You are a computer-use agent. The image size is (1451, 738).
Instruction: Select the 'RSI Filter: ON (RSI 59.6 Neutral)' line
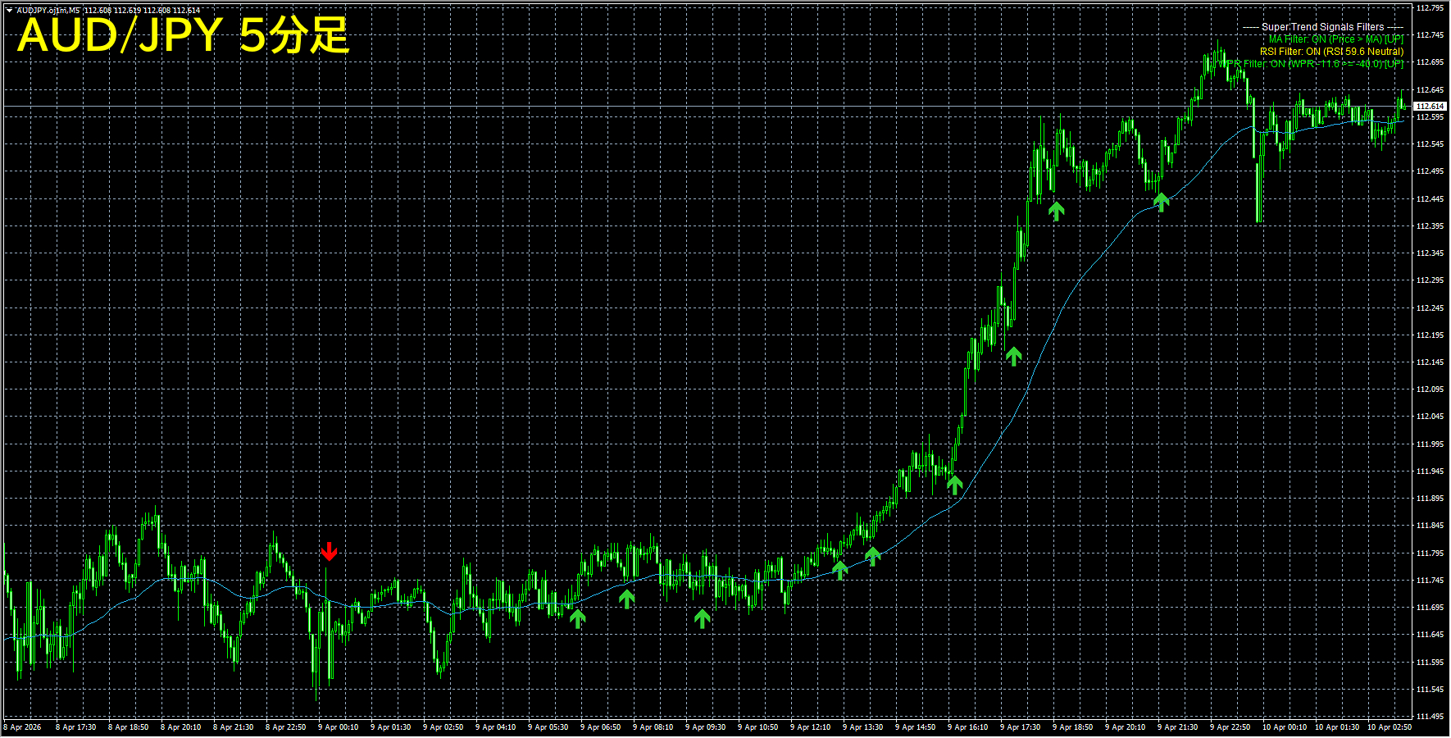(x=1332, y=52)
